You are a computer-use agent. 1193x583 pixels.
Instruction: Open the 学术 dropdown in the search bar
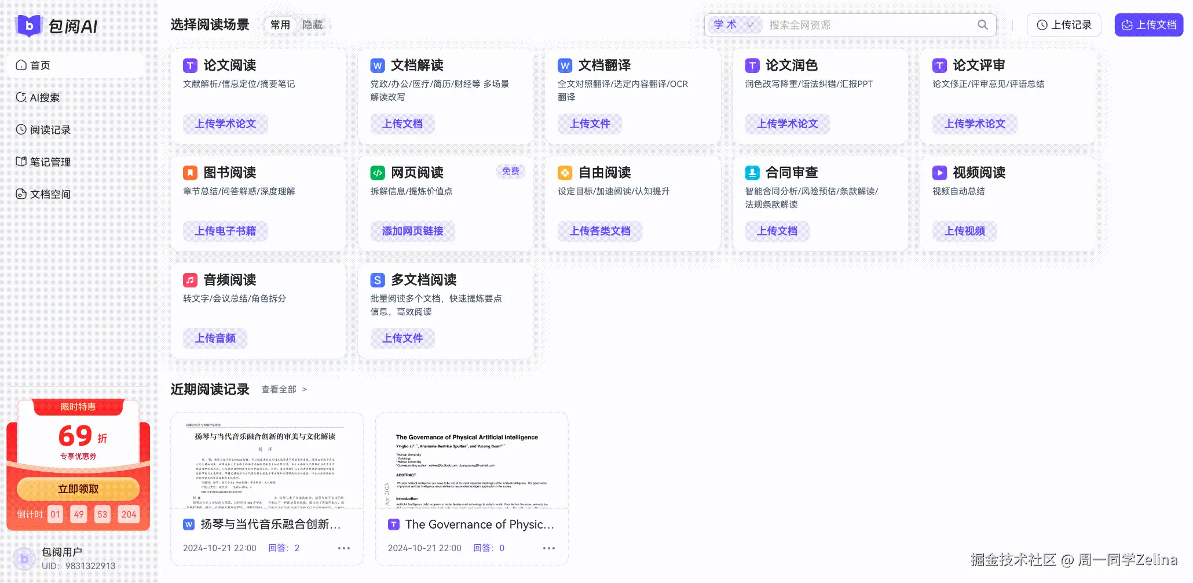733,24
